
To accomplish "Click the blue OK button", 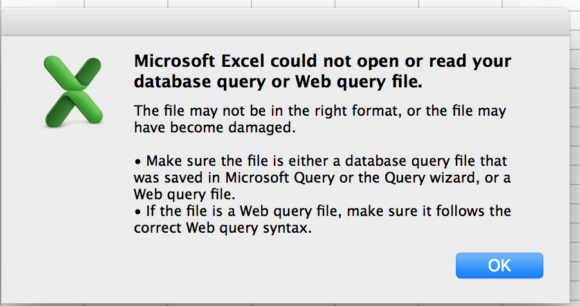I will tap(499, 265).
